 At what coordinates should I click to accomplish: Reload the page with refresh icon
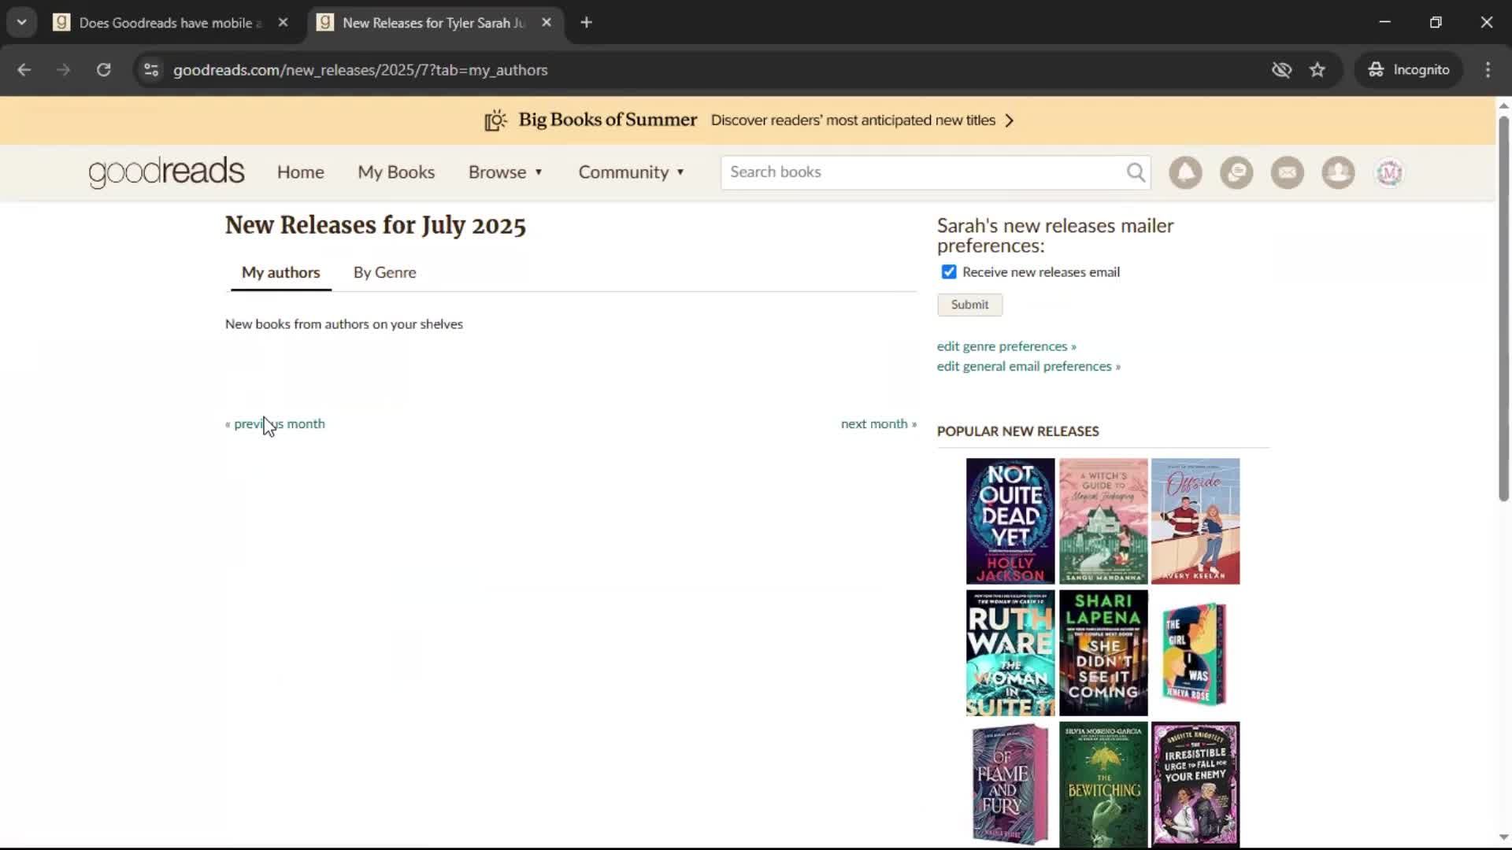click(x=103, y=70)
